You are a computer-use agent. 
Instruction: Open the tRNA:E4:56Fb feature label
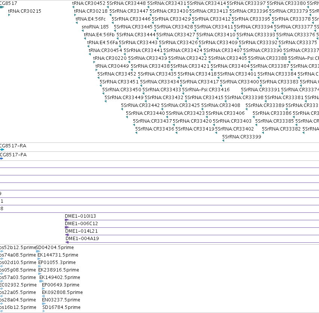(x=99, y=35)
